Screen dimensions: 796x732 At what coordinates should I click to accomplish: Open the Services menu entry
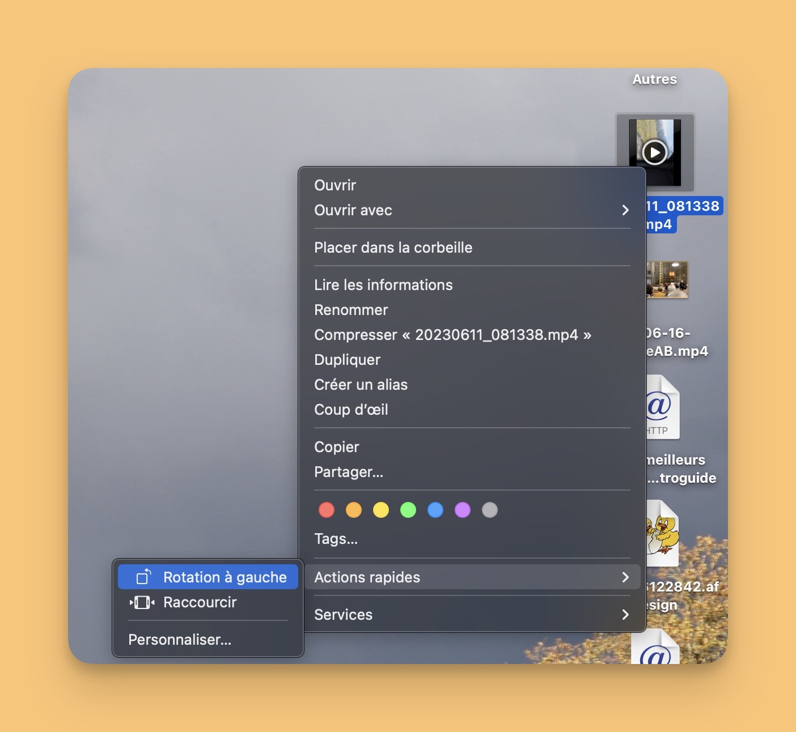[x=472, y=615]
